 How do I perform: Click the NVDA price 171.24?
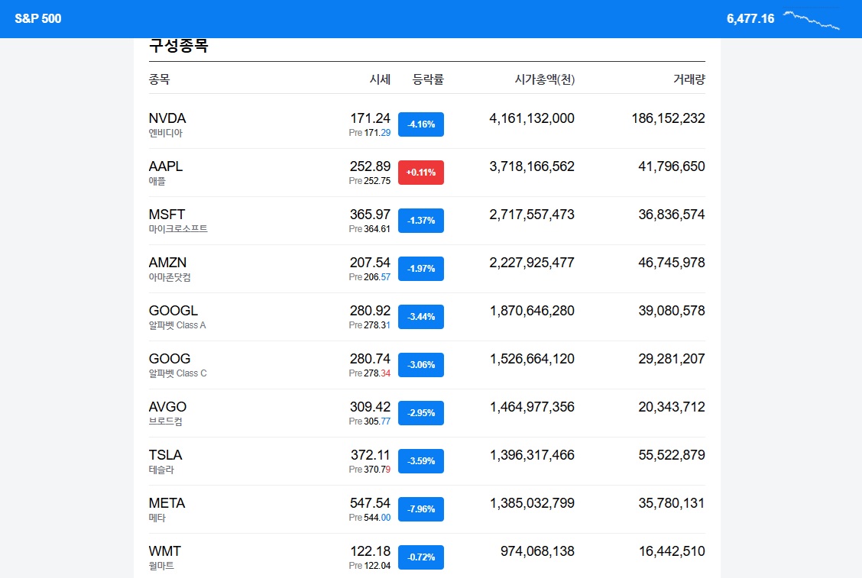(370, 118)
